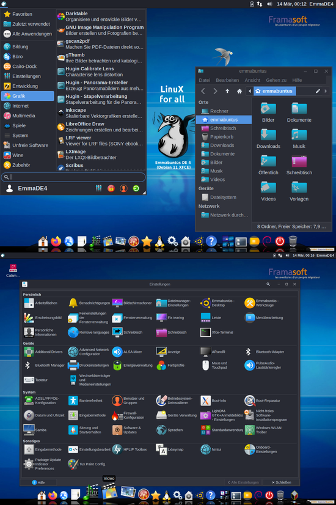This screenshot has width=336, height=505.
Task: Open settings icon in menu footer
Action: coord(98,188)
